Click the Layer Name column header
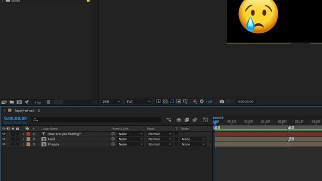This screenshot has height=181, width=322. (x=50, y=129)
